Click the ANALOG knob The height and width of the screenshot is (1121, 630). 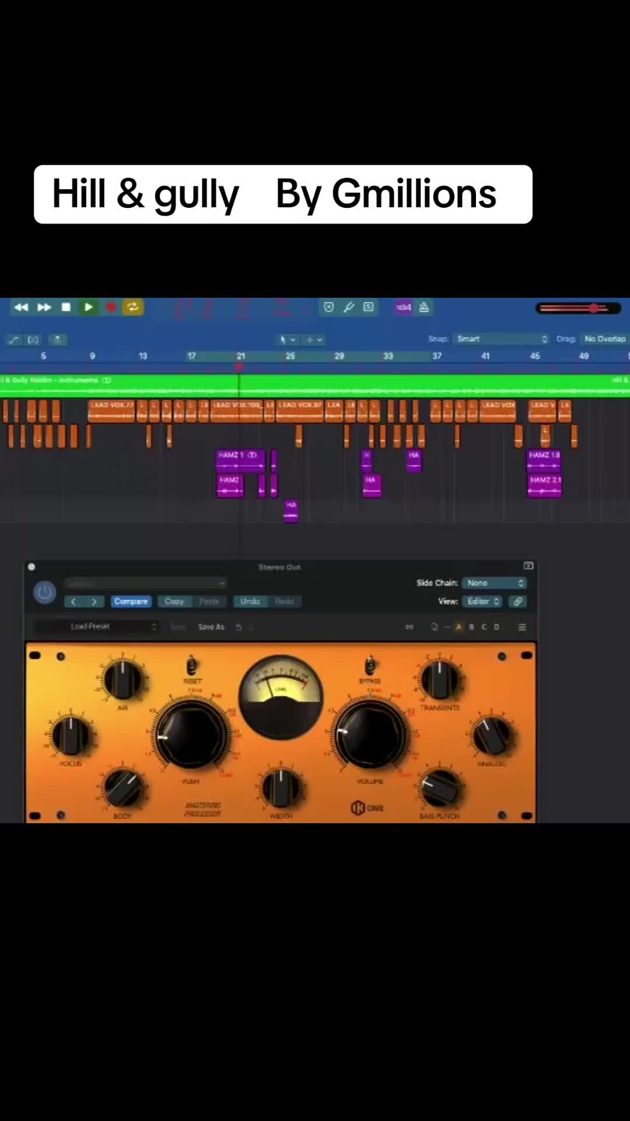(492, 736)
